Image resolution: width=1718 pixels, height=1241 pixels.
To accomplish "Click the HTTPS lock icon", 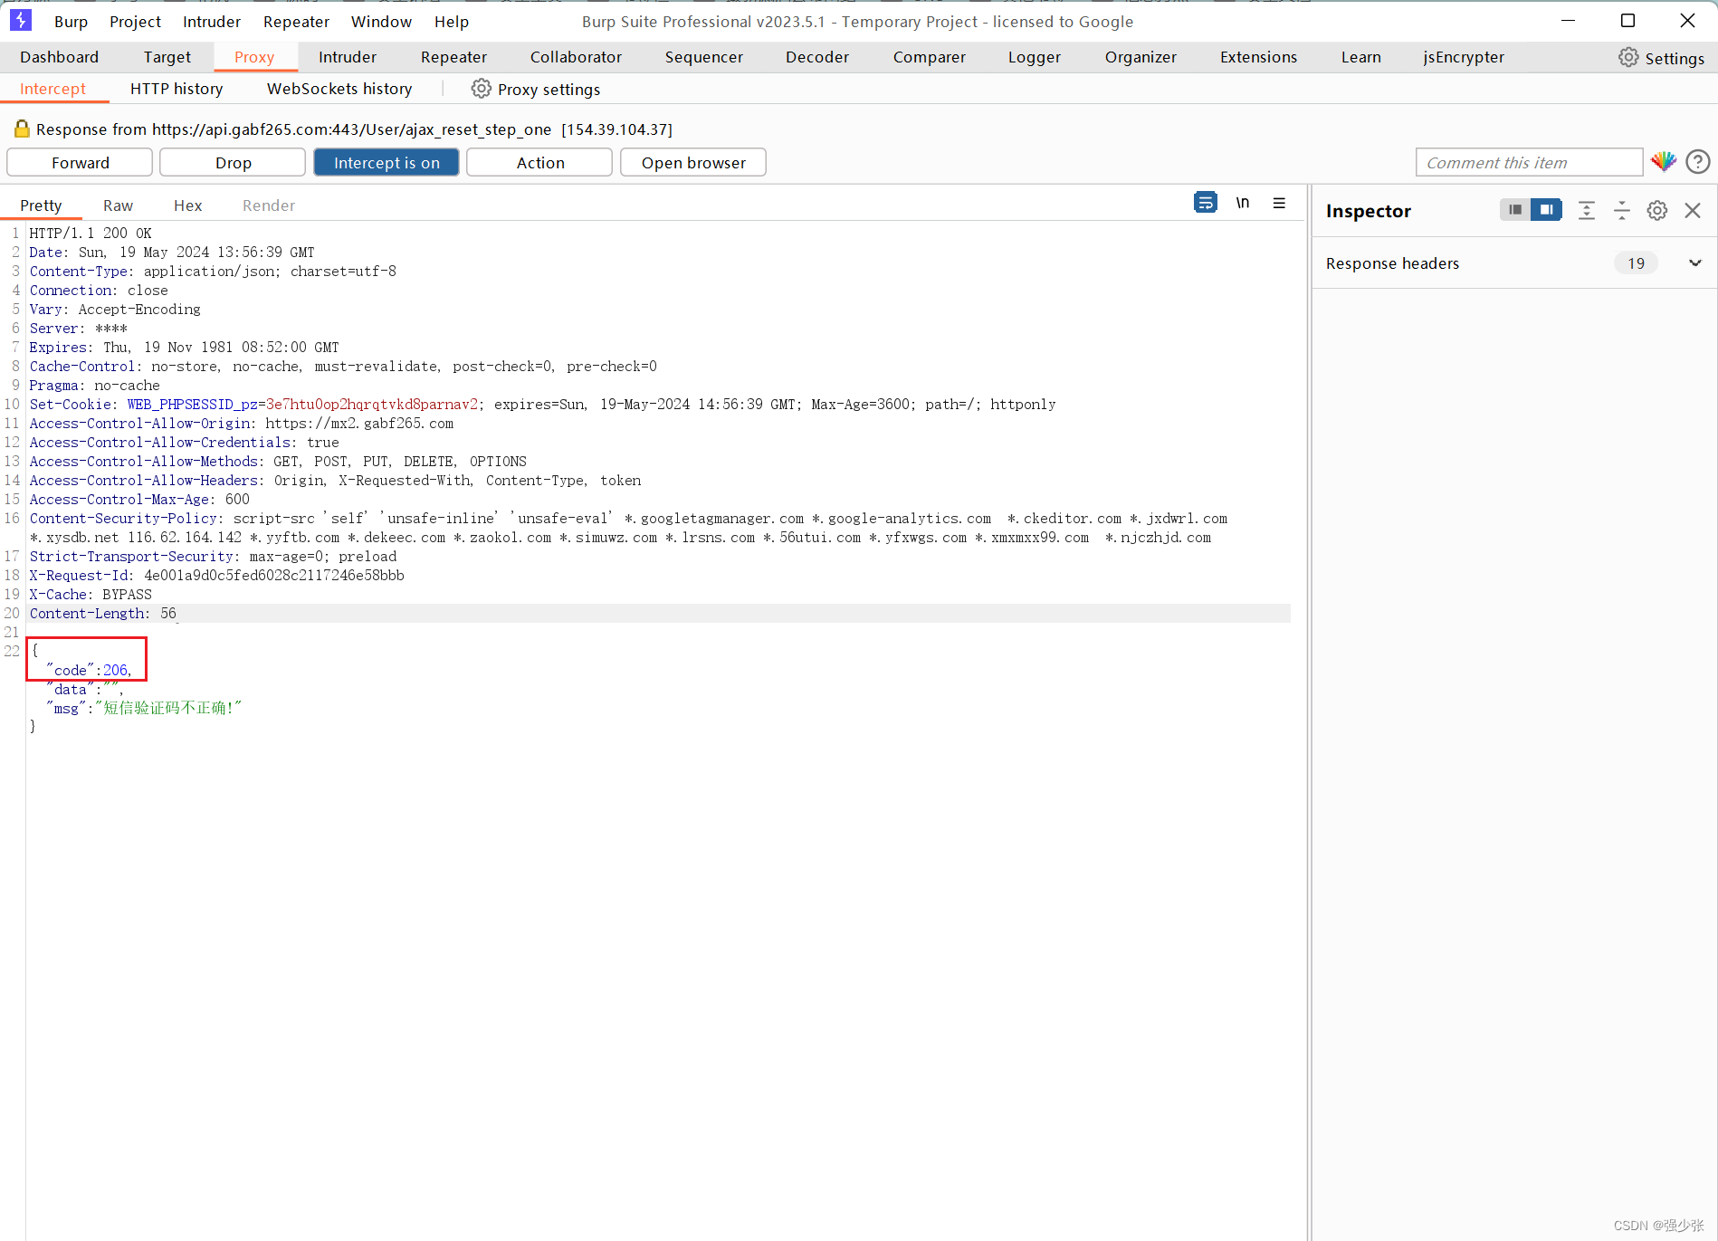I will click(x=22, y=129).
